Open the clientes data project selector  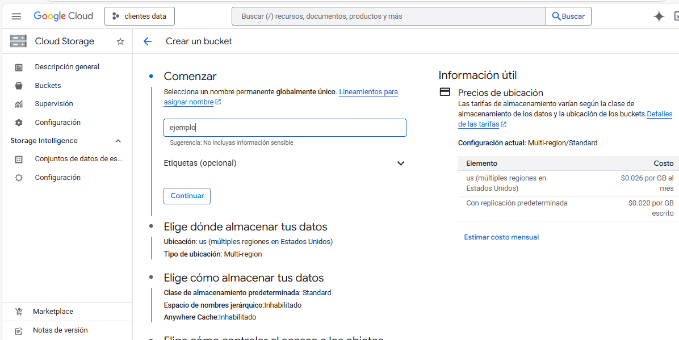139,16
